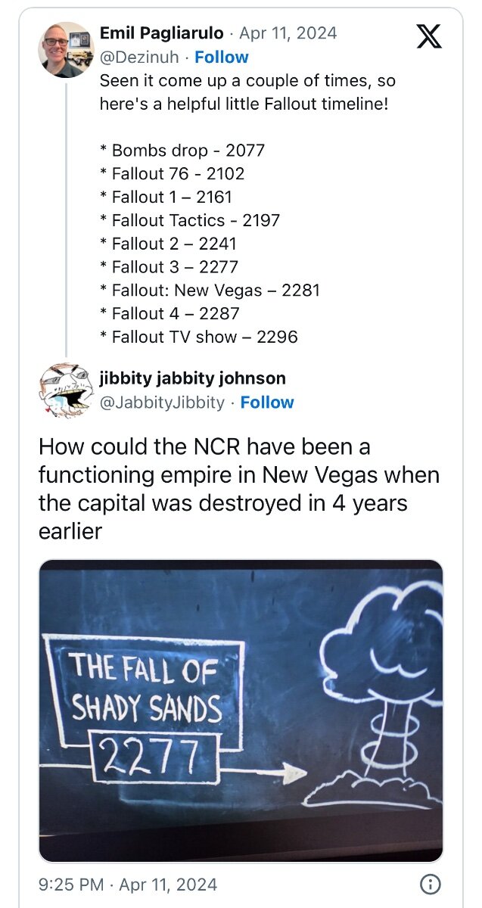Screen dimensions: 482x908
Task: Click the 'Fallout TV show – 2296' line
Action: (x=199, y=337)
